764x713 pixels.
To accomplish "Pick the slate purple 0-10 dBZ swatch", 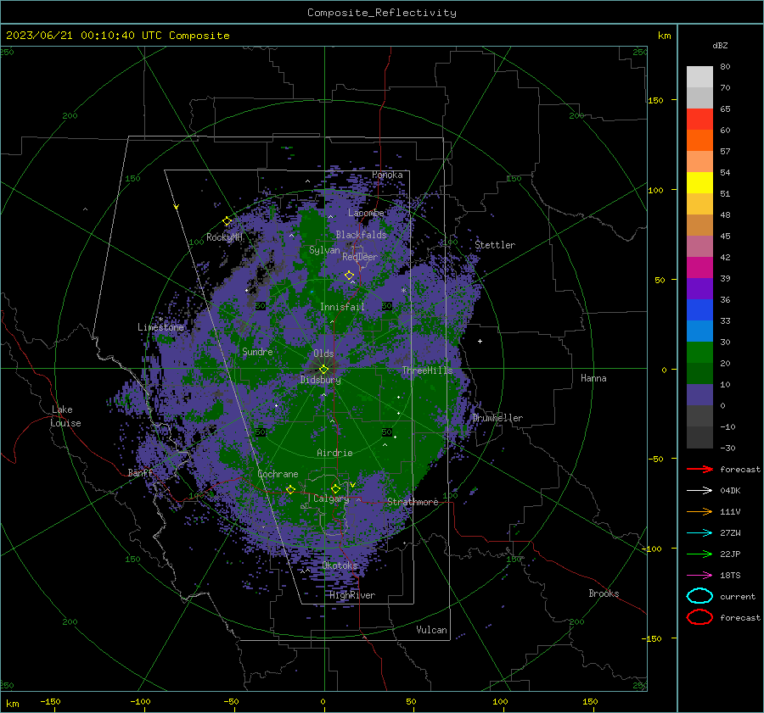I will (699, 395).
